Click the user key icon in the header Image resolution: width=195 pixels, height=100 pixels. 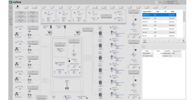160,2
